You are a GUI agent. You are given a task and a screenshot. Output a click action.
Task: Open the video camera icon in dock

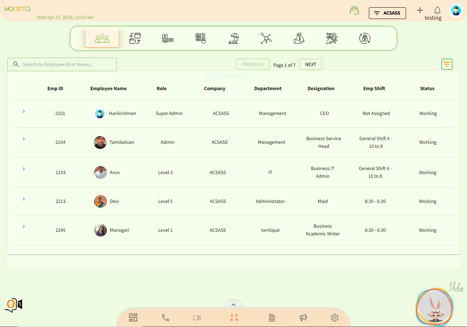click(x=197, y=318)
